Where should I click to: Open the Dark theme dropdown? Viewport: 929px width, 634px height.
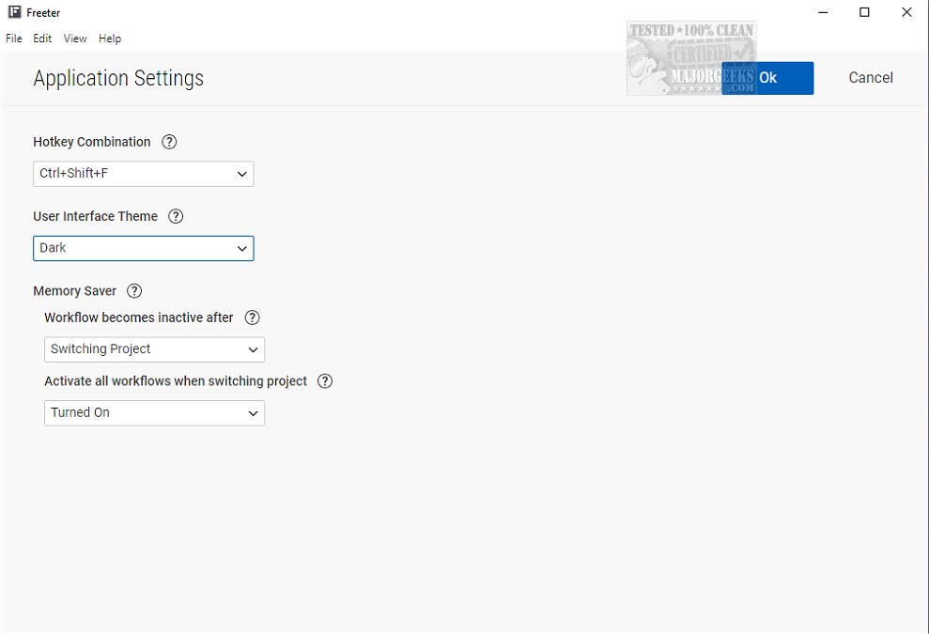click(x=143, y=248)
